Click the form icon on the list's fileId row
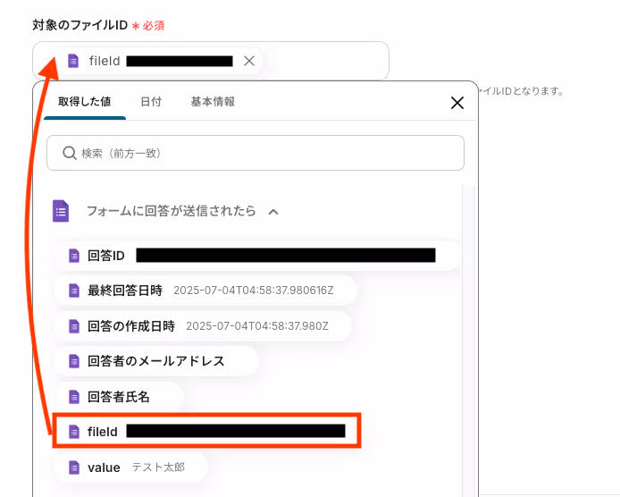The width and height of the screenshot is (620, 497). click(x=74, y=432)
